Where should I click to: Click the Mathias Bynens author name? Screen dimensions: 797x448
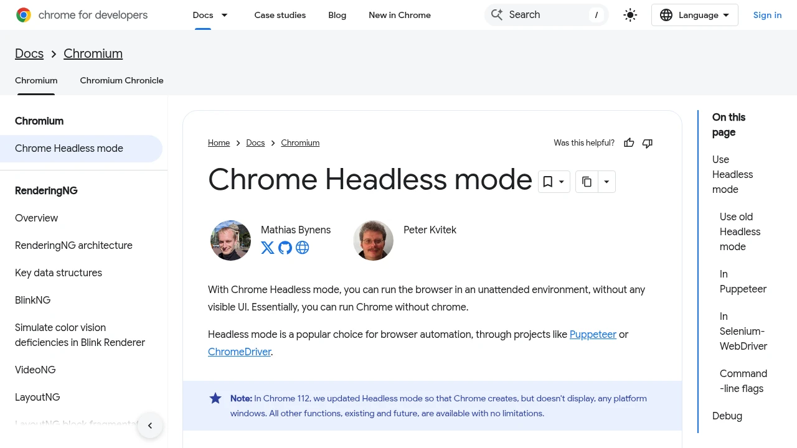coord(296,230)
